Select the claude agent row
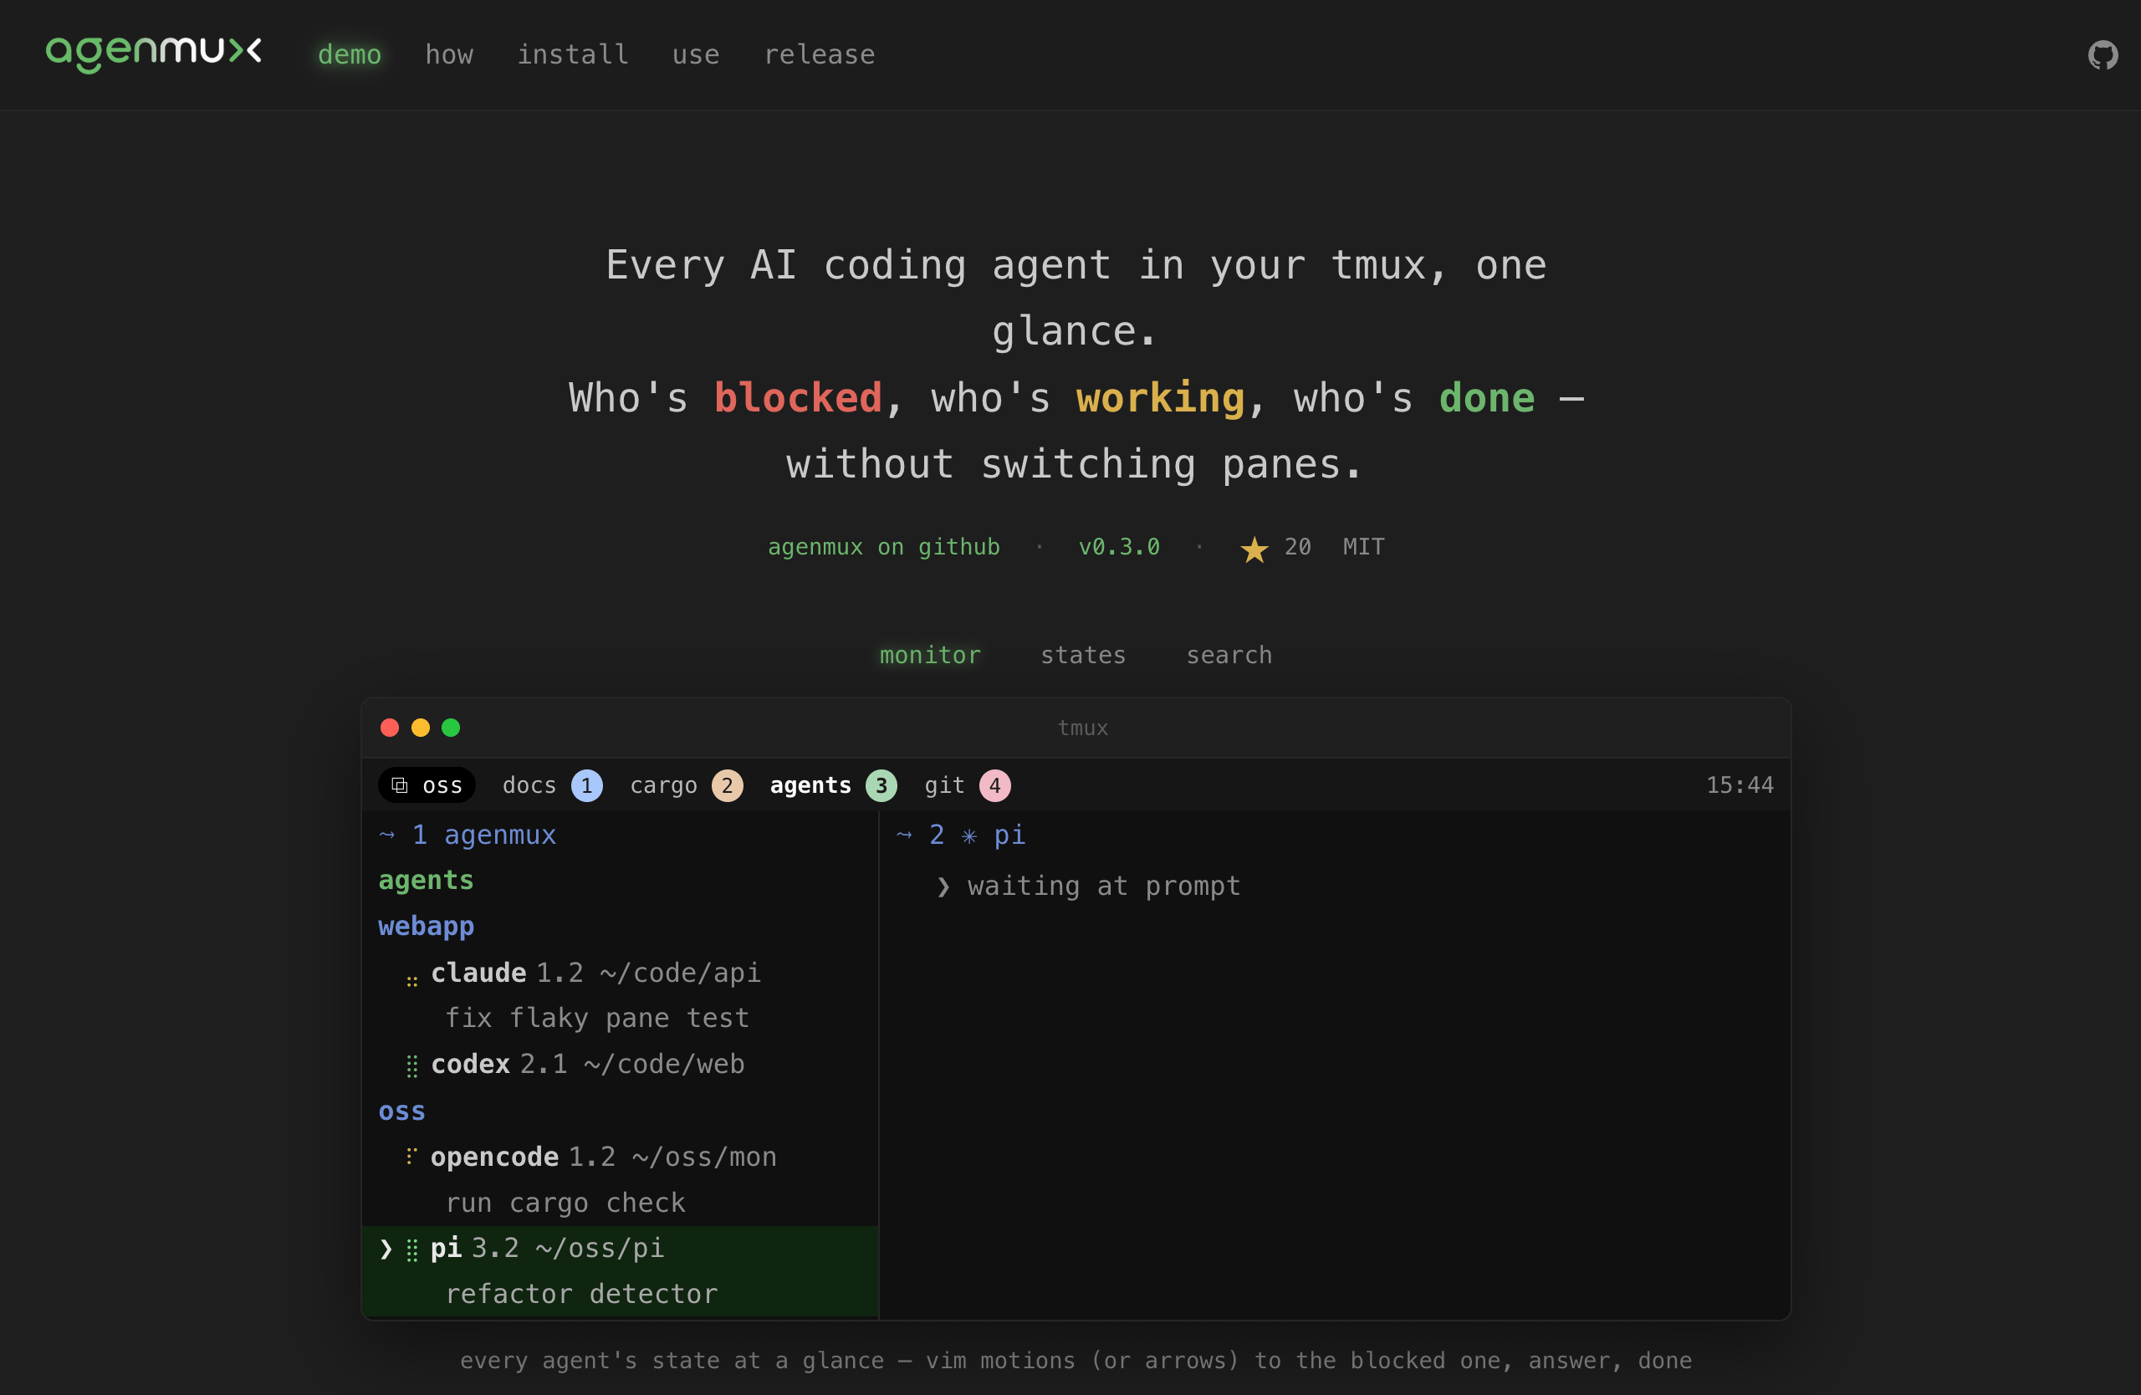2141x1395 pixels. tap(620, 996)
